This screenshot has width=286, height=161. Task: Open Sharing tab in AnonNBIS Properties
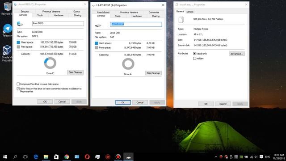[77, 15]
